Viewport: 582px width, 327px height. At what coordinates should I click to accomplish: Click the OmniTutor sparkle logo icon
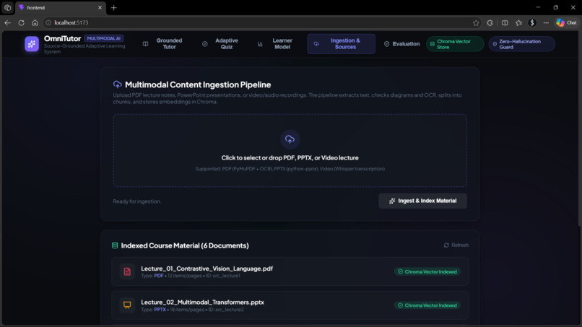(x=32, y=44)
